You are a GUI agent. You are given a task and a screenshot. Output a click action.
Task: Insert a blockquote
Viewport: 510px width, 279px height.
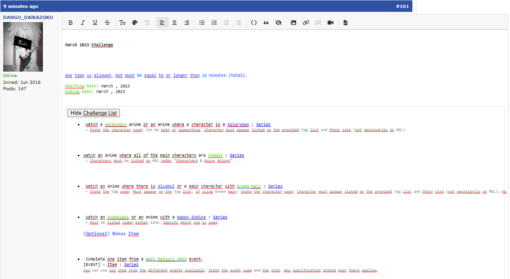266,22
